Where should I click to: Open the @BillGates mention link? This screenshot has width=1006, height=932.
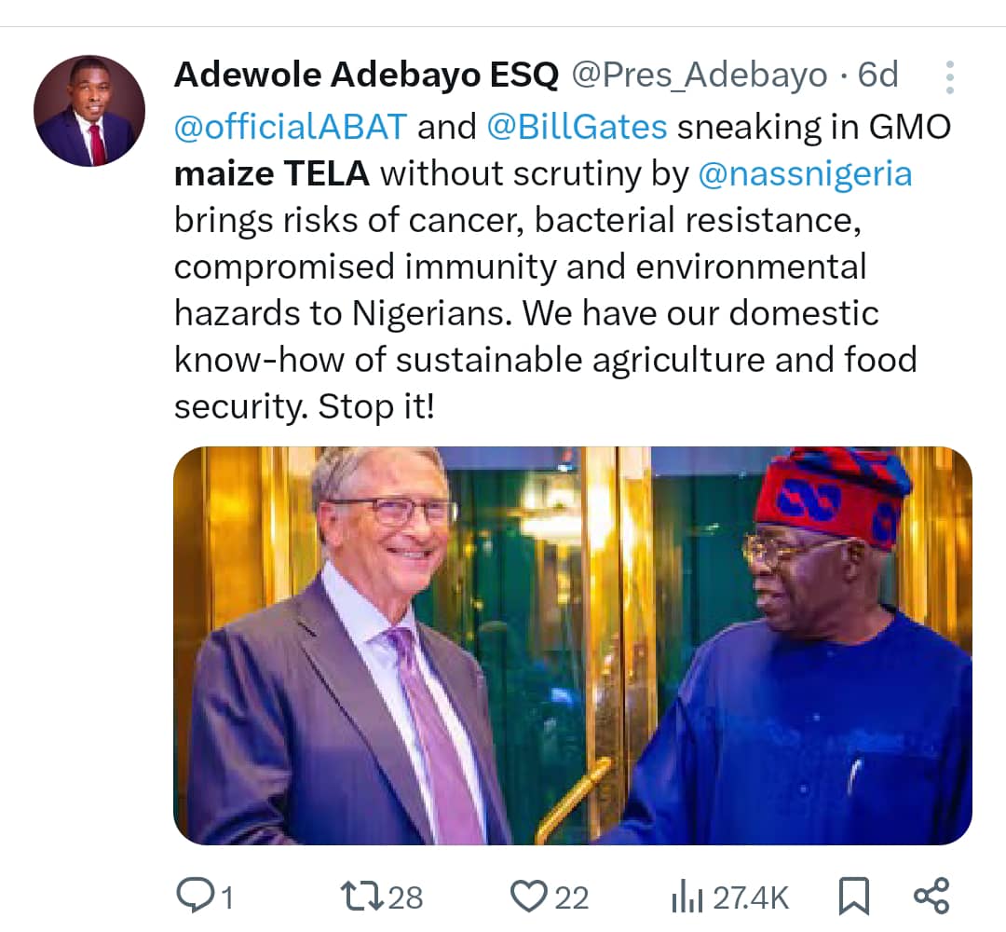click(576, 127)
